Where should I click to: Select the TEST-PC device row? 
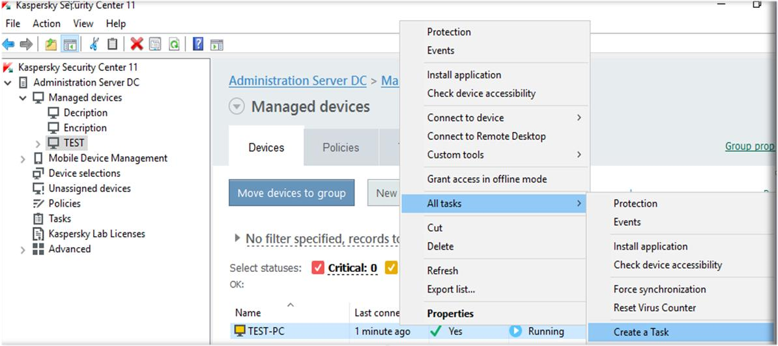[x=409, y=331]
